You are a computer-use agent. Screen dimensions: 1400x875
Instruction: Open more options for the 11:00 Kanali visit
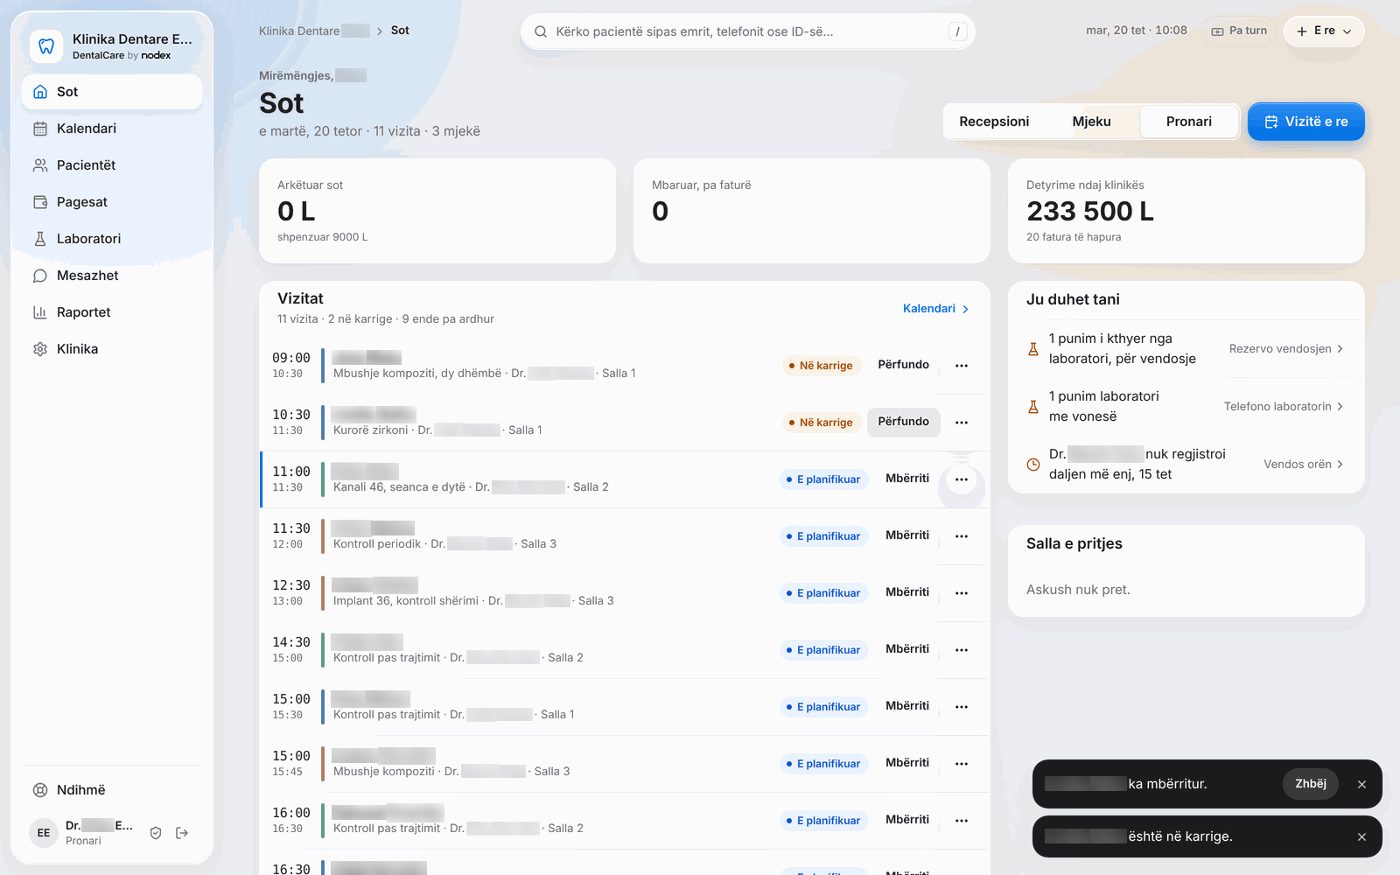click(962, 479)
